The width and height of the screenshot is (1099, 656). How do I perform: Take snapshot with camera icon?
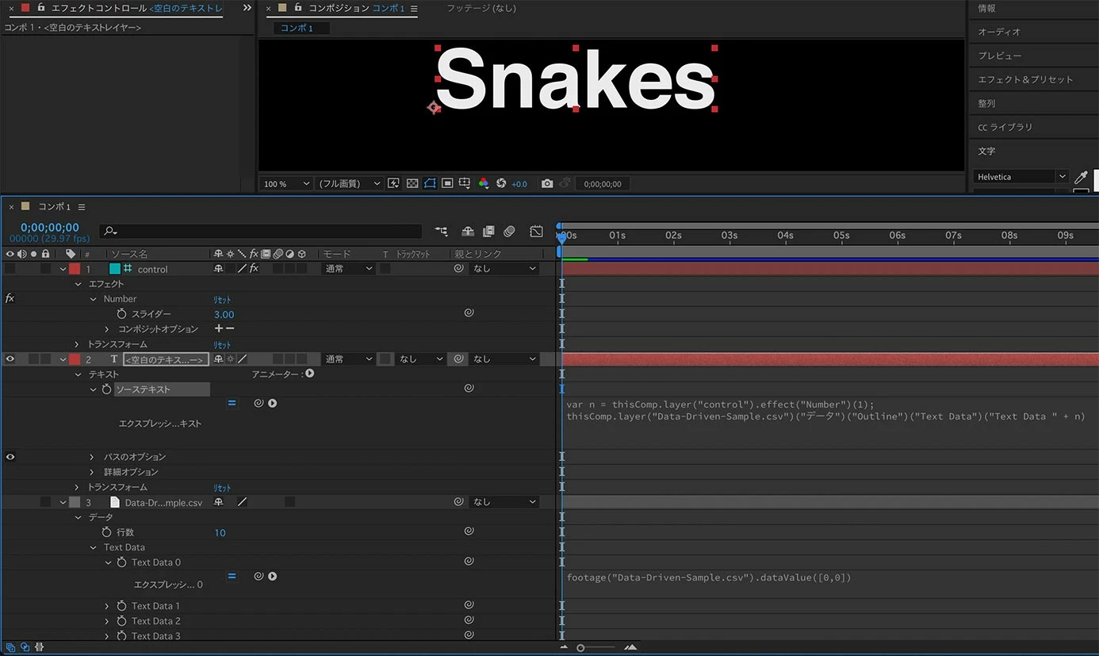pyautogui.click(x=547, y=183)
